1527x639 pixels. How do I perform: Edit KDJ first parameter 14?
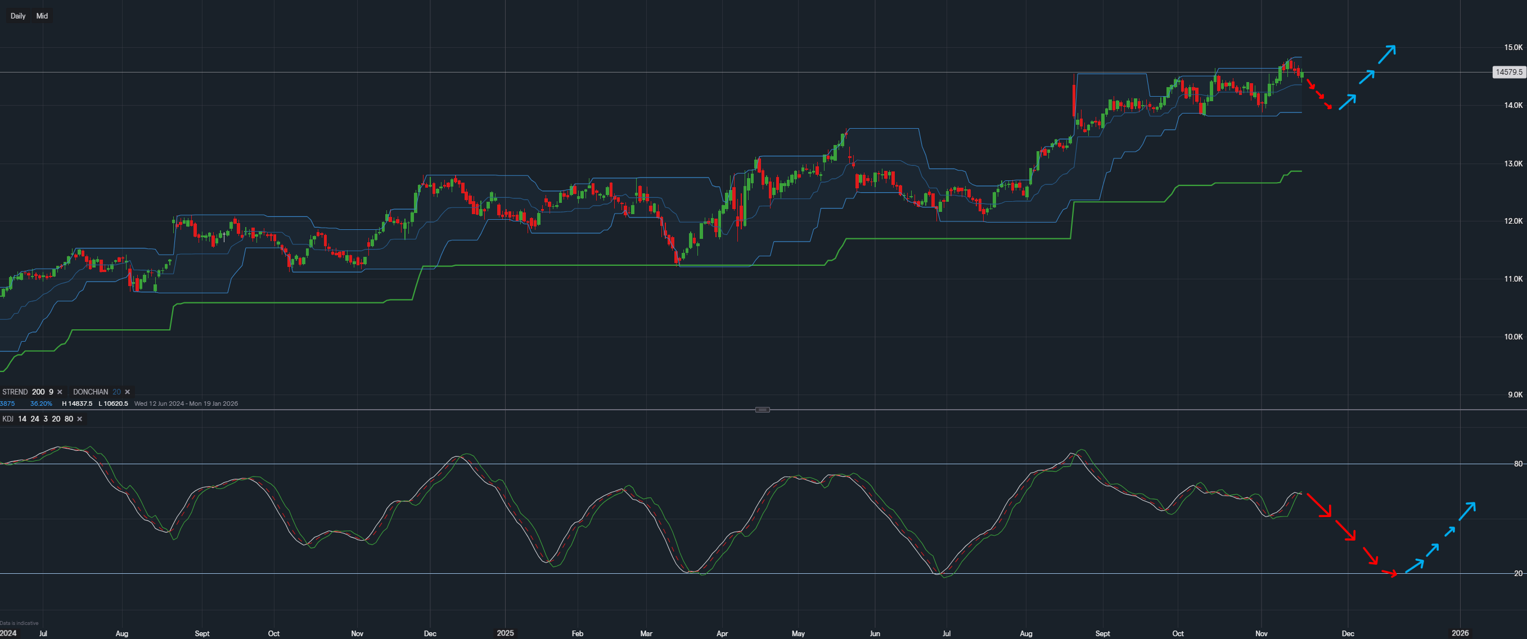[x=22, y=419]
